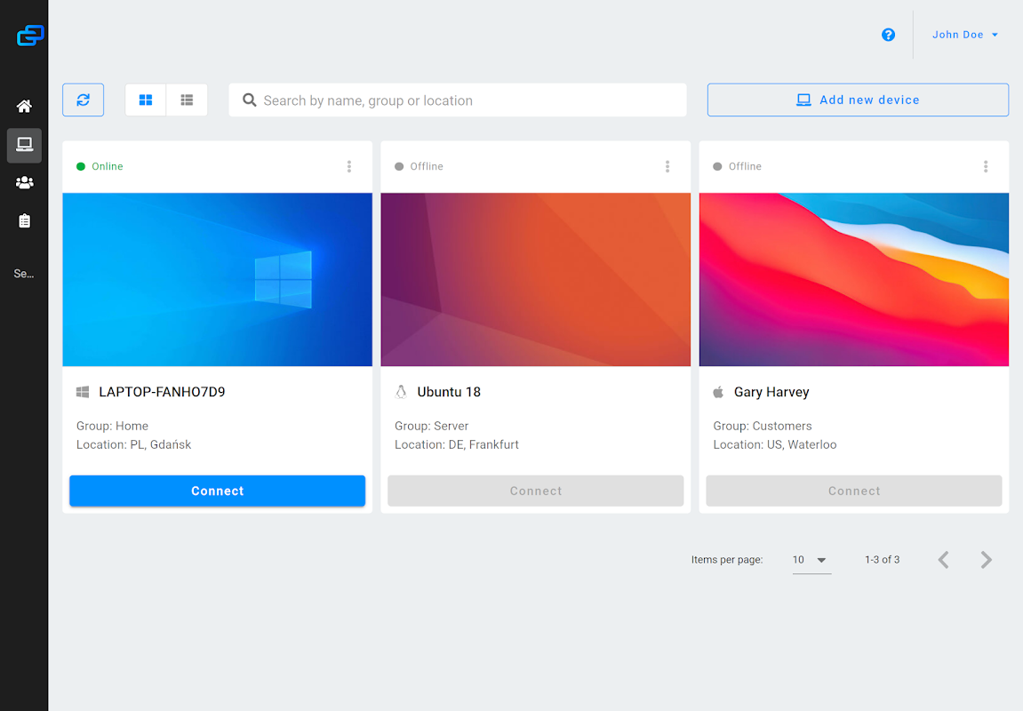The image size is (1023, 711).
Task: Click the '1-3 of 3' pagination text
Action: (882, 560)
